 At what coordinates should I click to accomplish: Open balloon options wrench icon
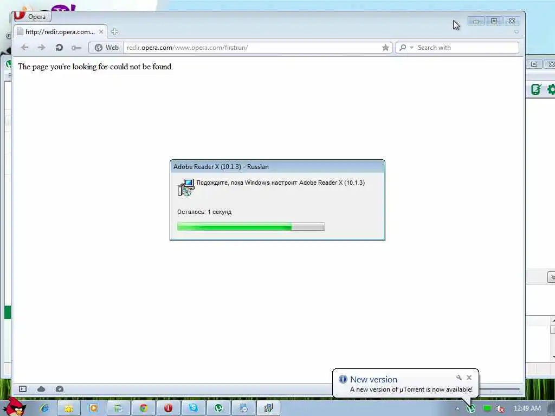459,378
